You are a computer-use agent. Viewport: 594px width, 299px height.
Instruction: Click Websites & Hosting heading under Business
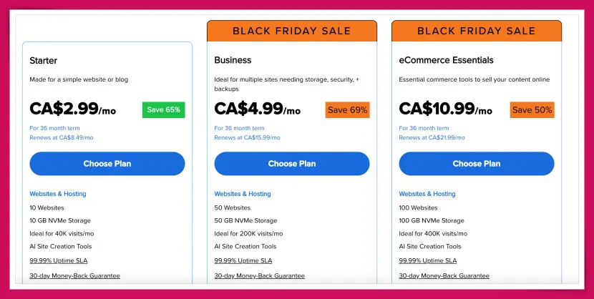pyautogui.click(x=243, y=194)
